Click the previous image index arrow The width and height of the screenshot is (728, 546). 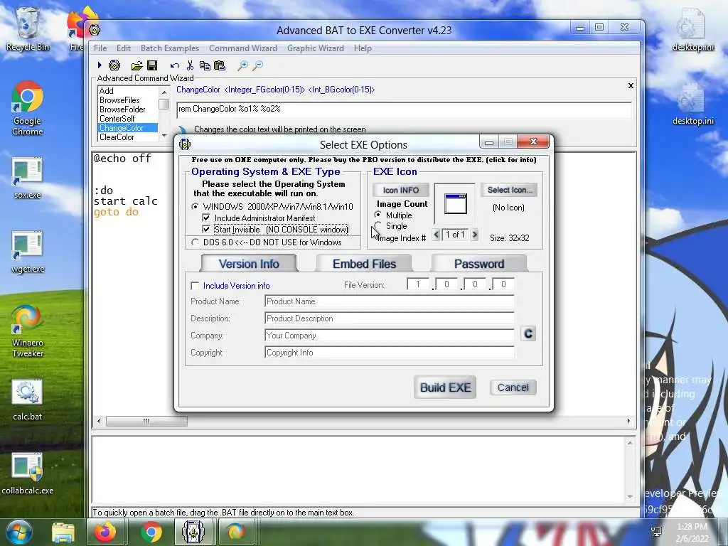click(x=436, y=235)
